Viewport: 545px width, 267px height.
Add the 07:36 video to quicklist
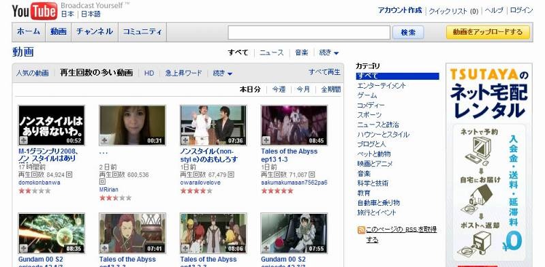click(185, 140)
